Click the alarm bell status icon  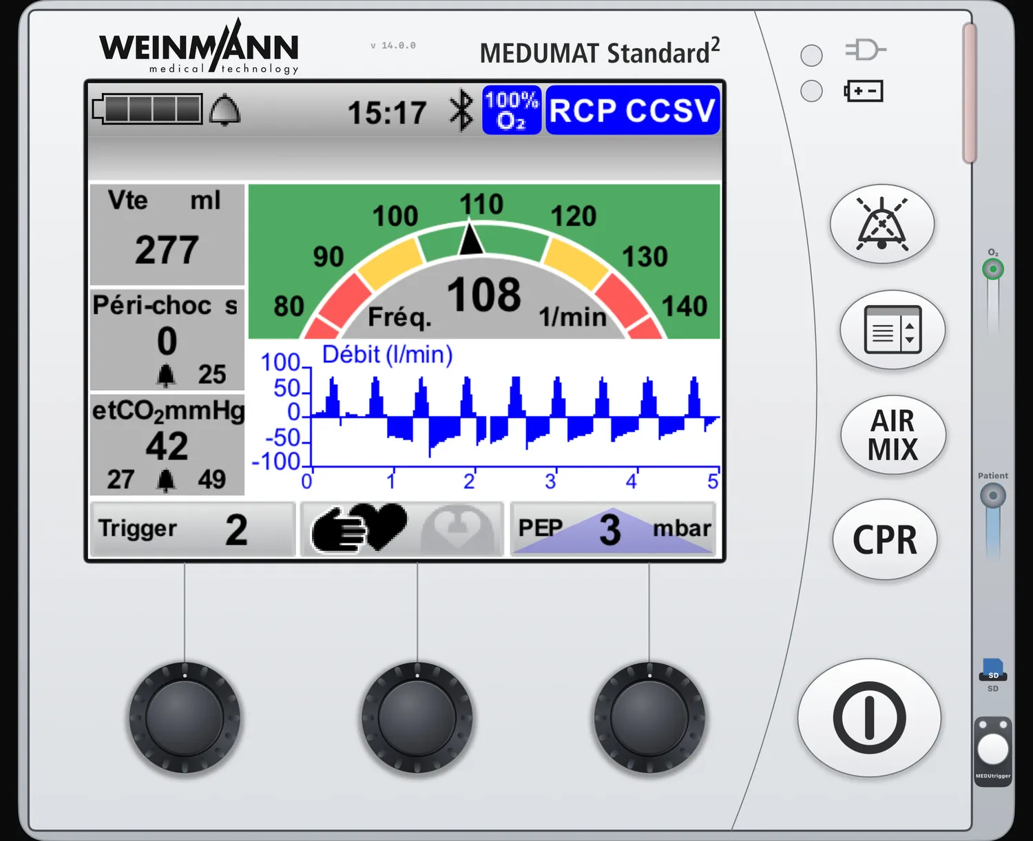[x=225, y=110]
